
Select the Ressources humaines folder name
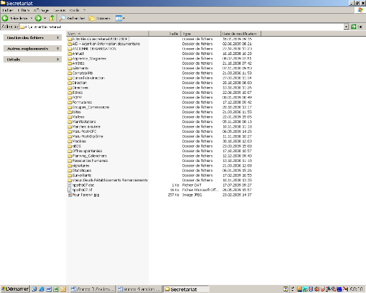90,160
